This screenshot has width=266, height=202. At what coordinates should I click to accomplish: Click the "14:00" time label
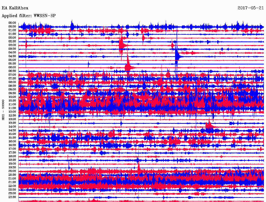pos(12,127)
